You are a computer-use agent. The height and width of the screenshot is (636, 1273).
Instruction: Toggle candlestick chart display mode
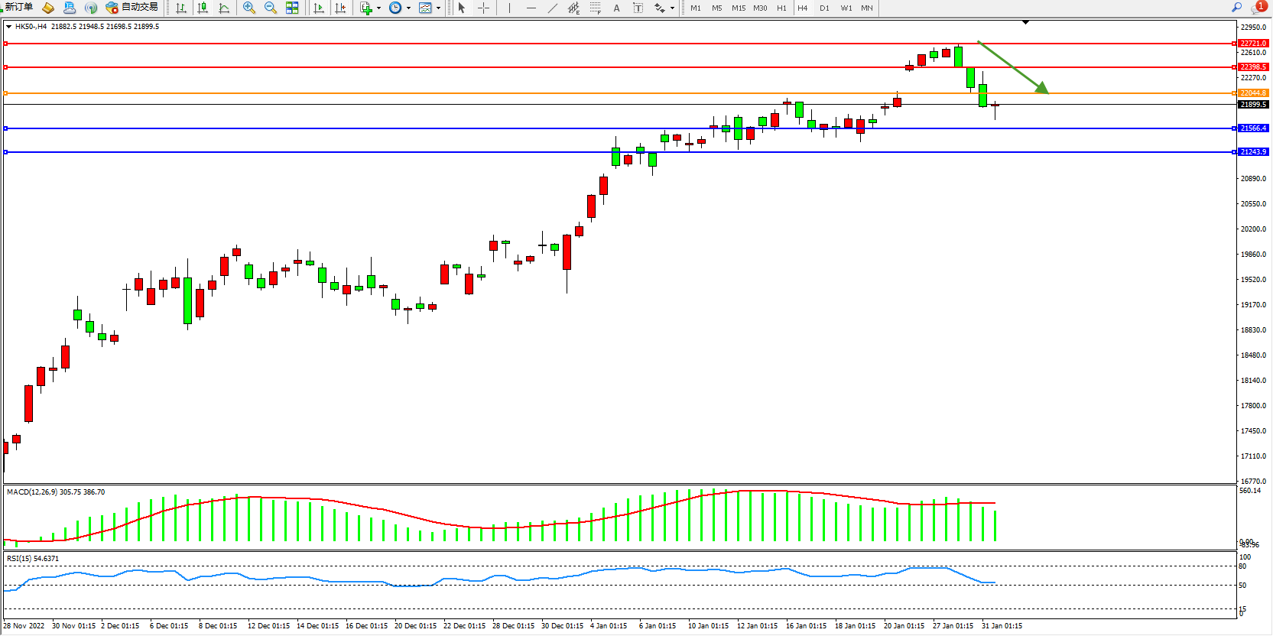[203, 8]
